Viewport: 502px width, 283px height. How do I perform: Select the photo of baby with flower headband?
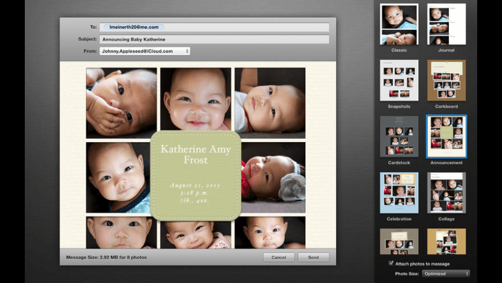point(273,177)
